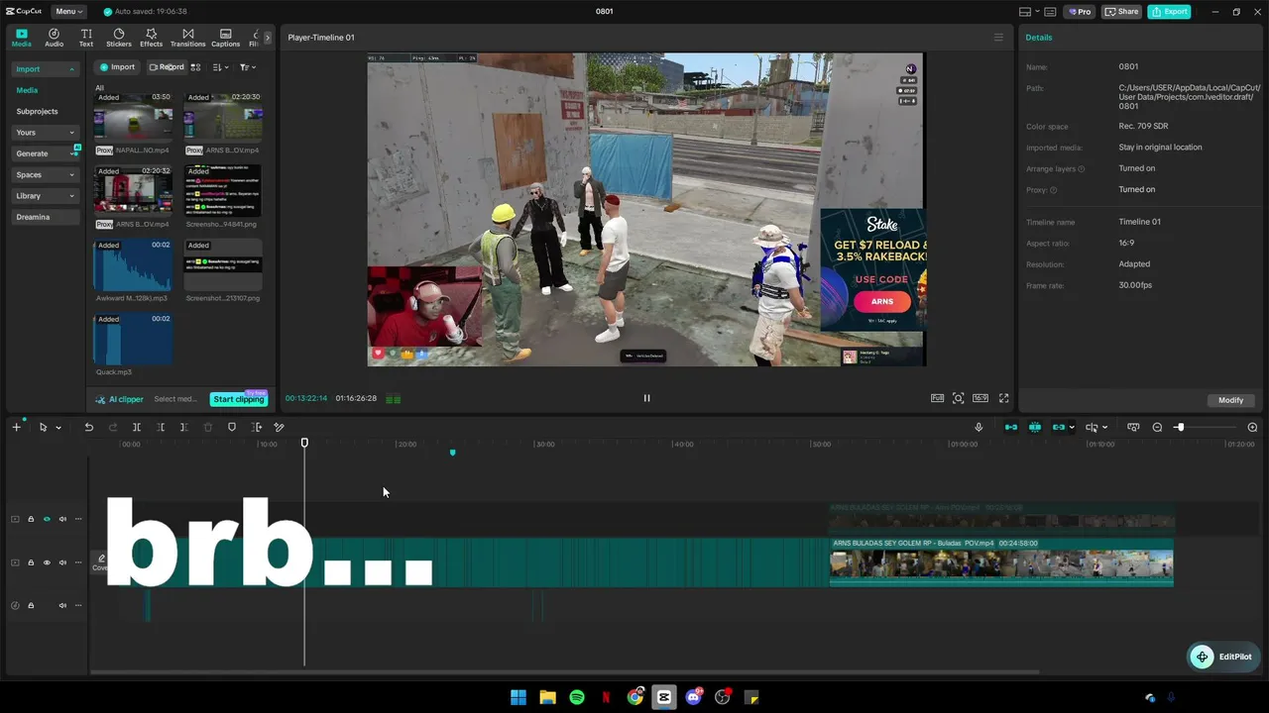Undo the last action
Image resolution: width=1269 pixels, height=713 pixels.
[x=88, y=427]
